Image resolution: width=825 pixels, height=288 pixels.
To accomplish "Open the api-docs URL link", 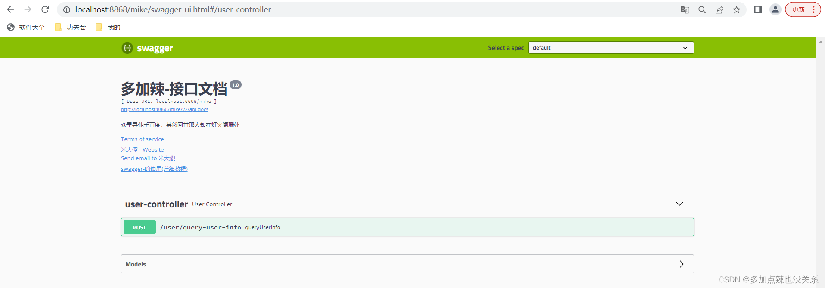I will click(164, 109).
